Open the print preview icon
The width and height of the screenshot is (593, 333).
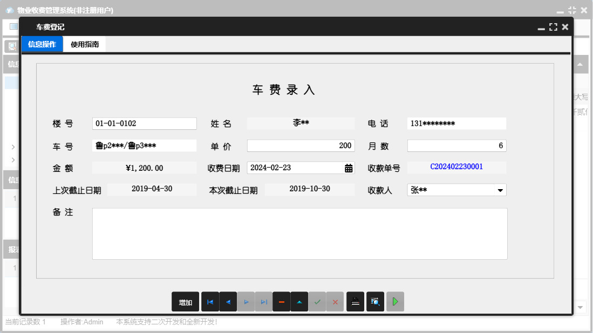click(375, 302)
